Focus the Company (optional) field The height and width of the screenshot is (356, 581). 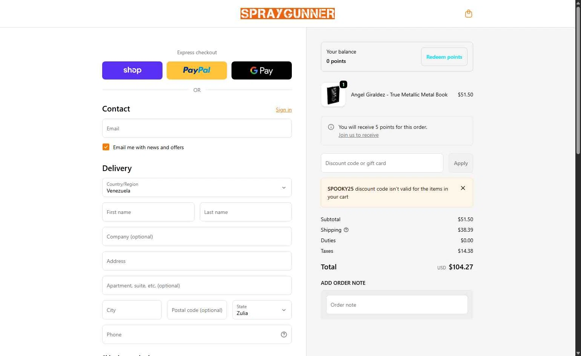[197, 237]
